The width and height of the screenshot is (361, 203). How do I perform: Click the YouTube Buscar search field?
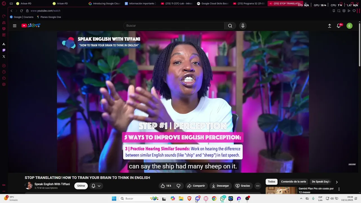(174, 26)
